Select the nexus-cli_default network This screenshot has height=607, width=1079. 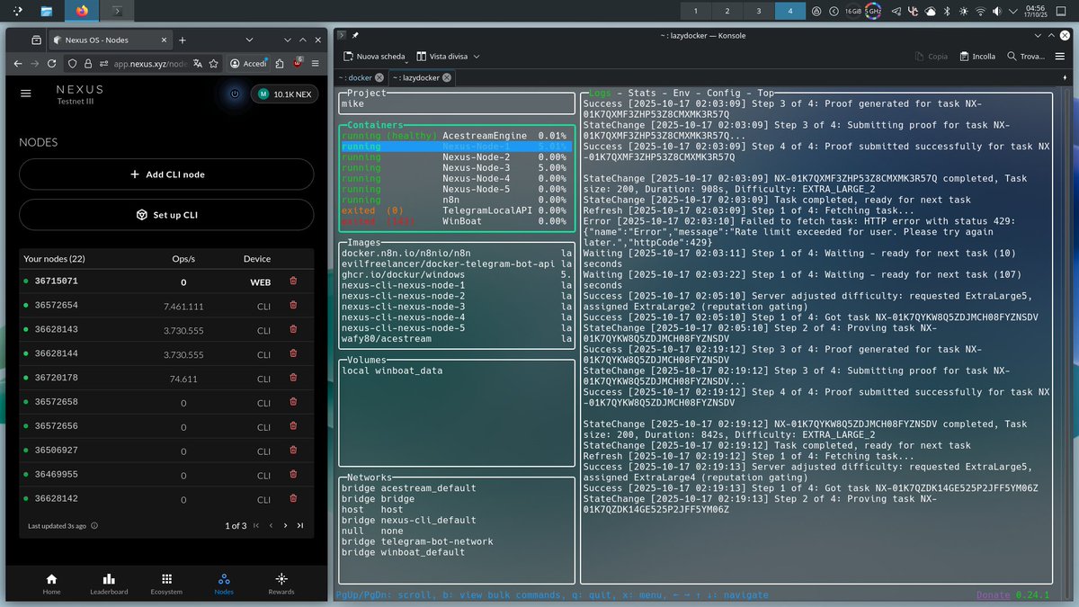tap(454, 520)
